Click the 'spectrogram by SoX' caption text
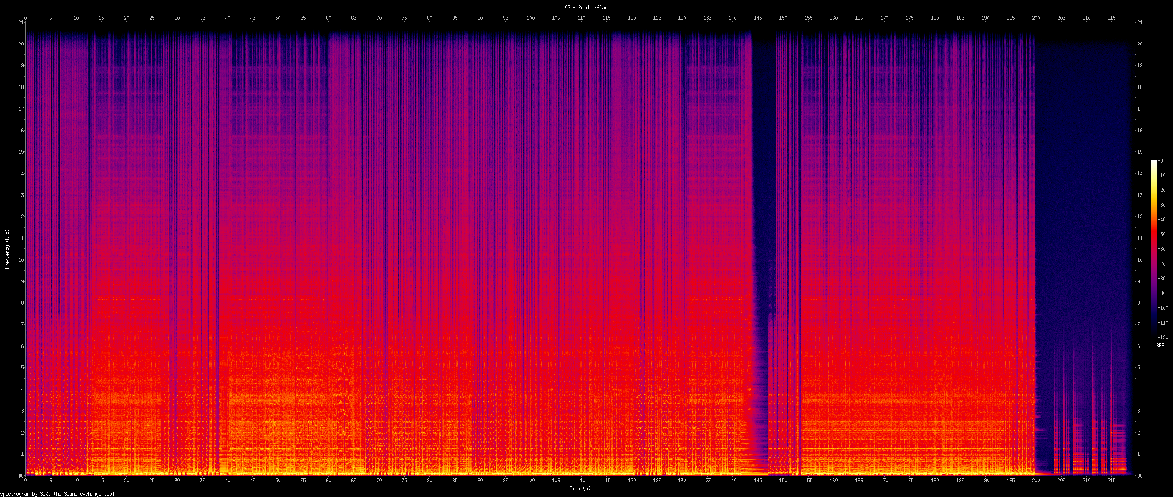This screenshot has width=1173, height=497. coord(57,494)
